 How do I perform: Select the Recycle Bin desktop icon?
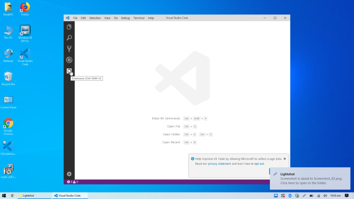click(8, 79)
